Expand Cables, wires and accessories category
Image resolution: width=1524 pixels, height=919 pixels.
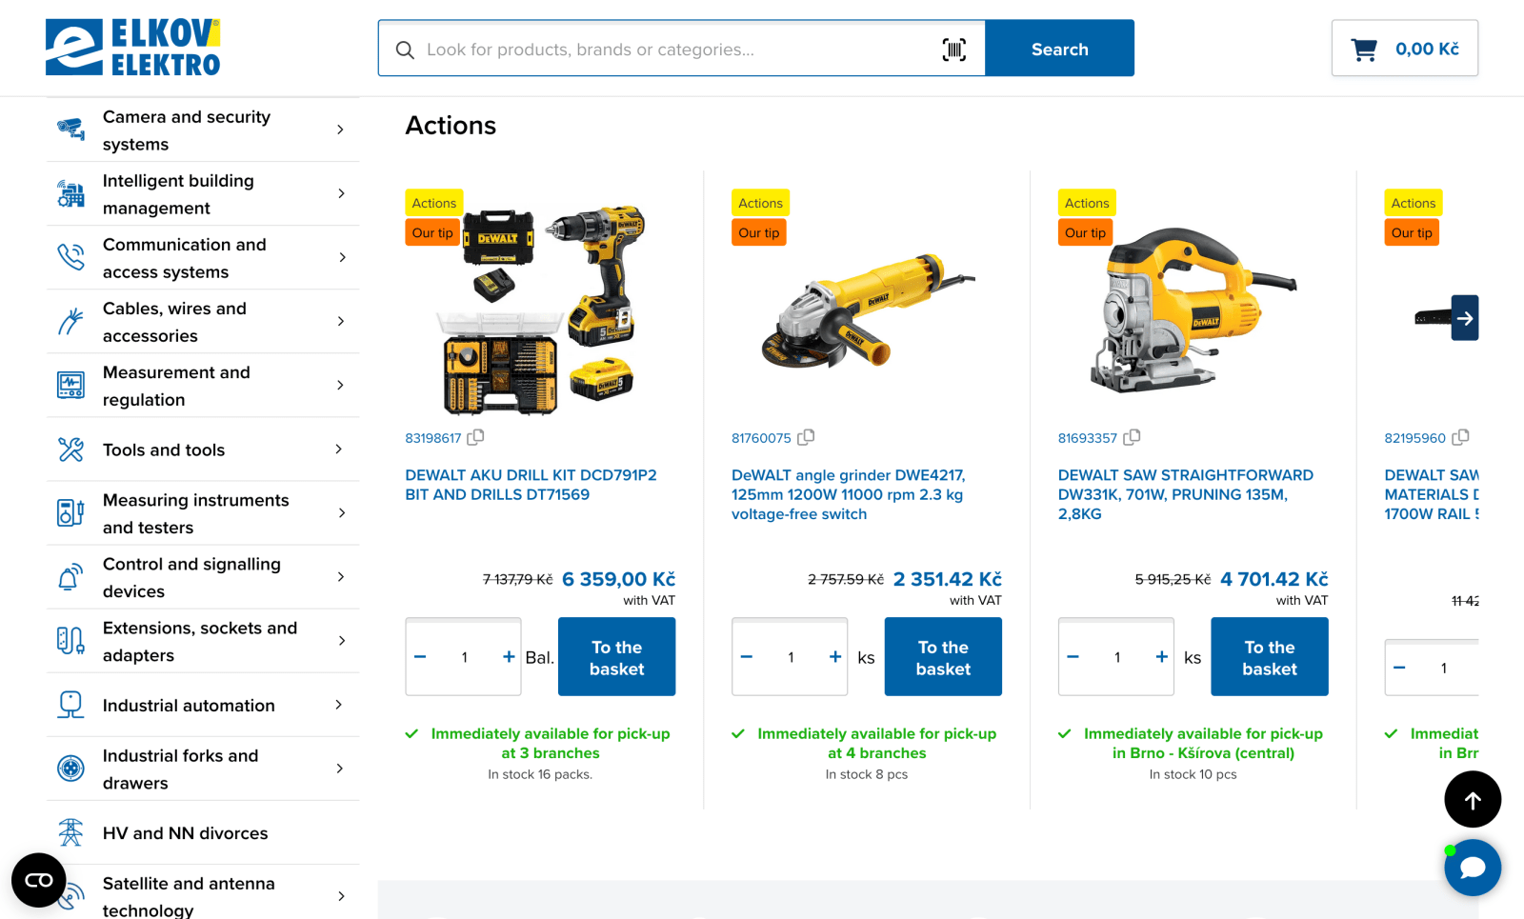click(x=340, y=321)
